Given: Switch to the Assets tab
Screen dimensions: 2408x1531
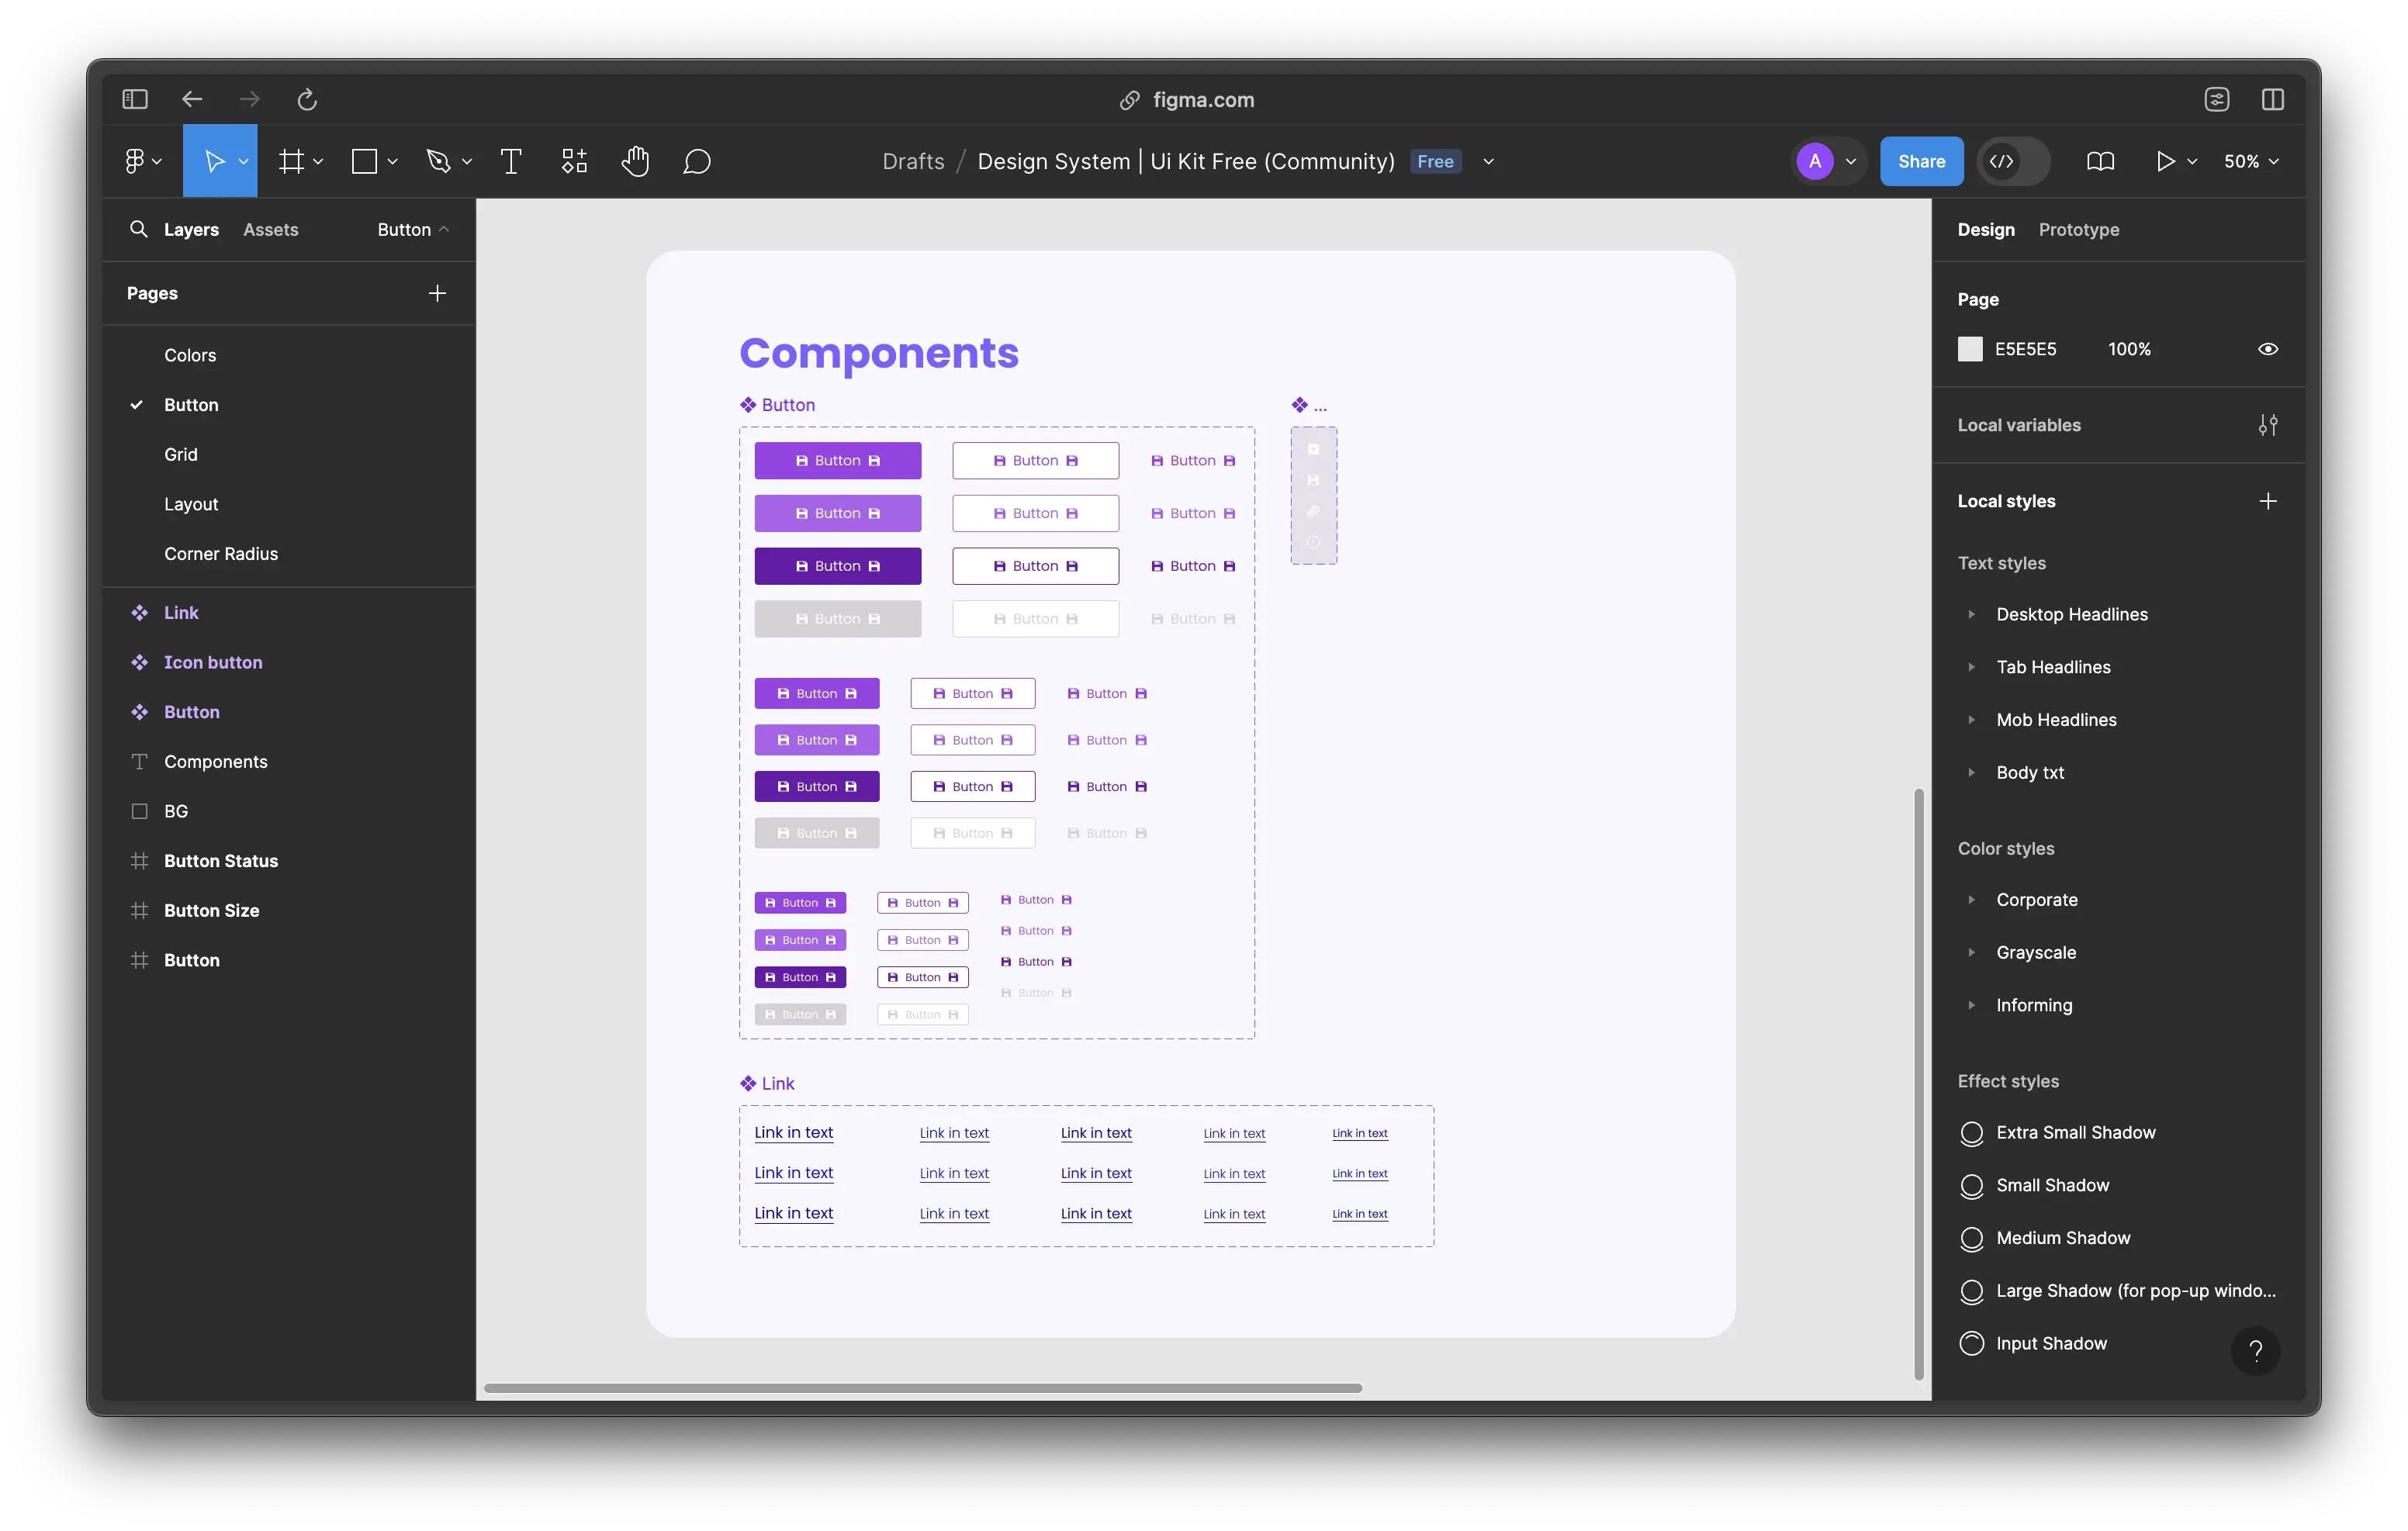Looking at the screenshot, I should pos(270,229).
